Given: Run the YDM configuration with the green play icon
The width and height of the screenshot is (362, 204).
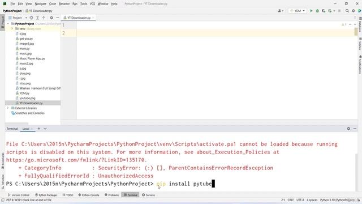Looking at the screenshot, I should (x=311, y=11).
